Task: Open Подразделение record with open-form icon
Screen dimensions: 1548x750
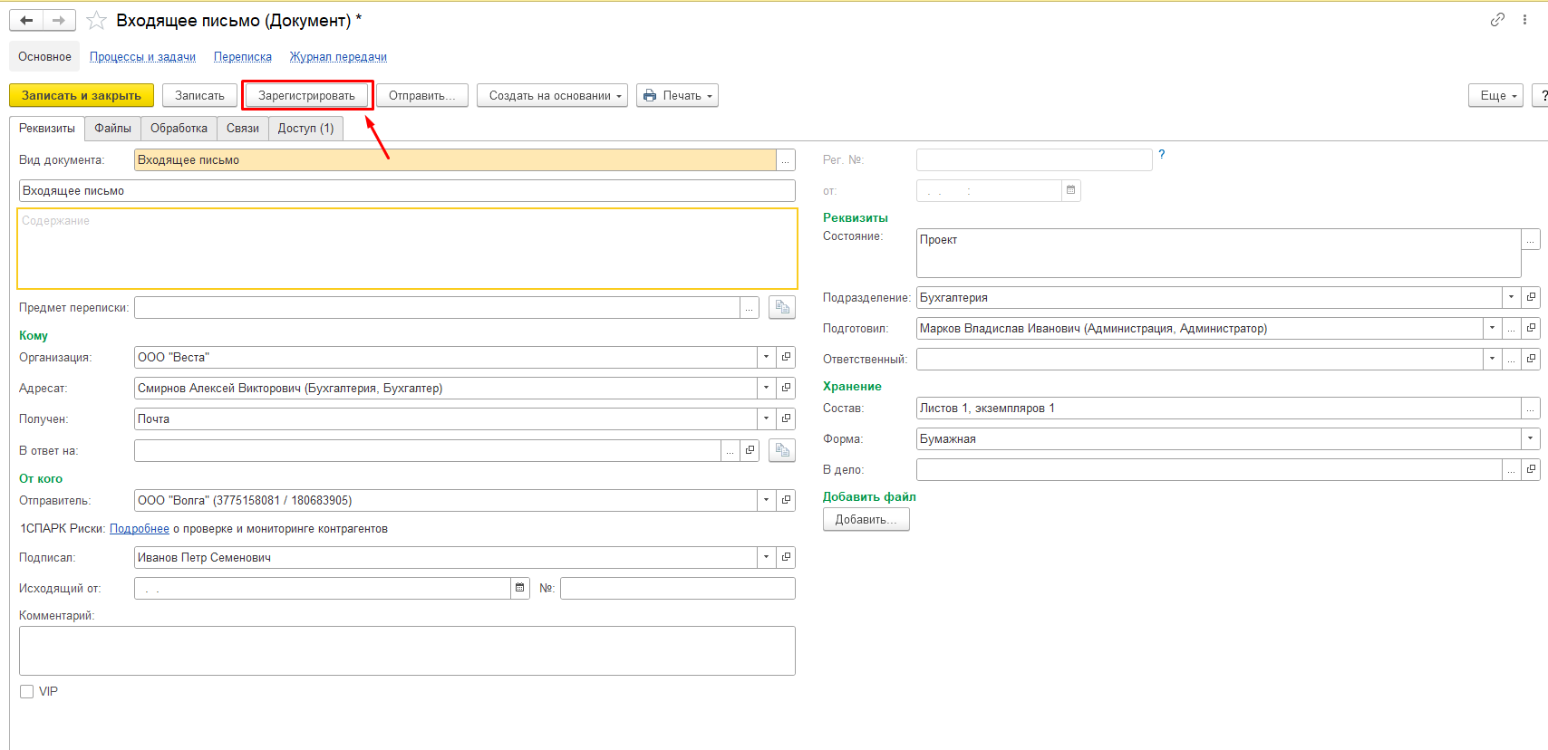Action: (1531, 297)
